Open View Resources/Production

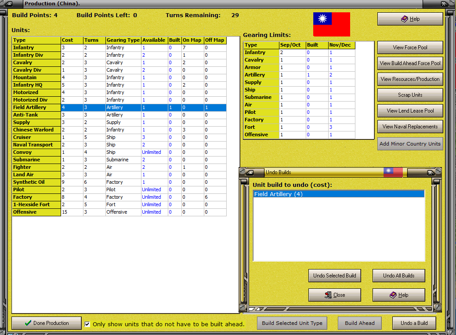coord(410,79)
